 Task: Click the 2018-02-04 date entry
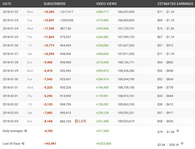10,121
